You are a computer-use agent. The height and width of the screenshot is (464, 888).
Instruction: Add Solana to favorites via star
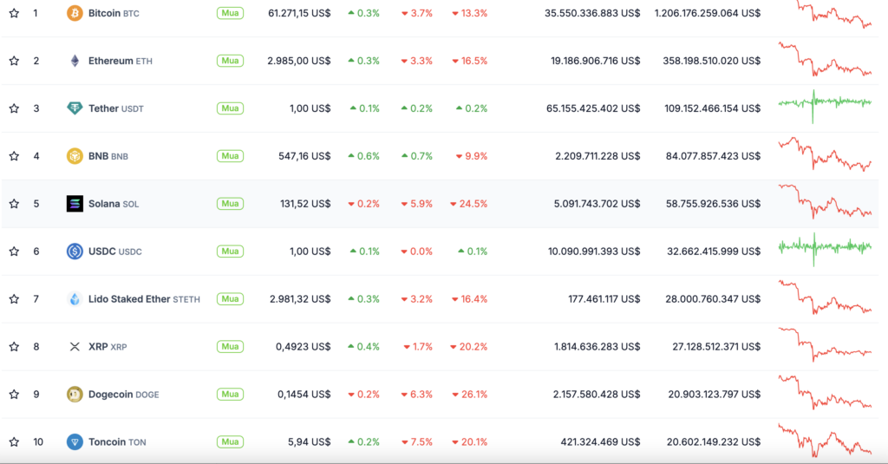tap(14, 204)
